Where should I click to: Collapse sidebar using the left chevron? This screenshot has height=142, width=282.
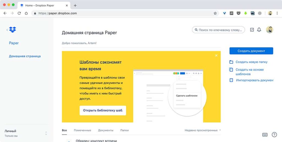(7, 30)
